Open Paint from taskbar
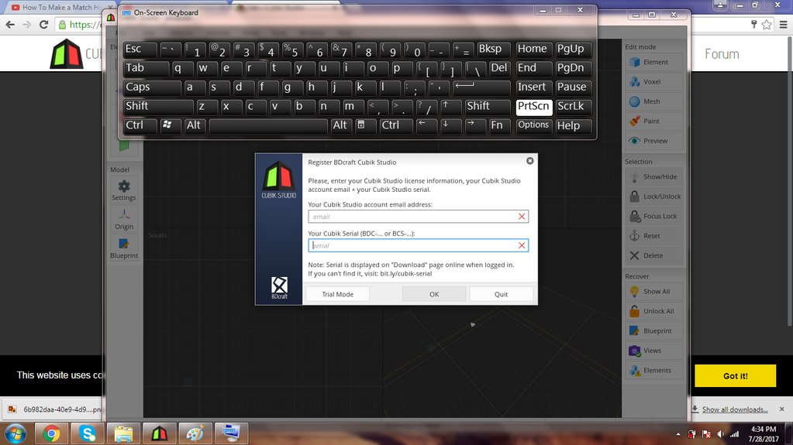 [x=195, y=433]
